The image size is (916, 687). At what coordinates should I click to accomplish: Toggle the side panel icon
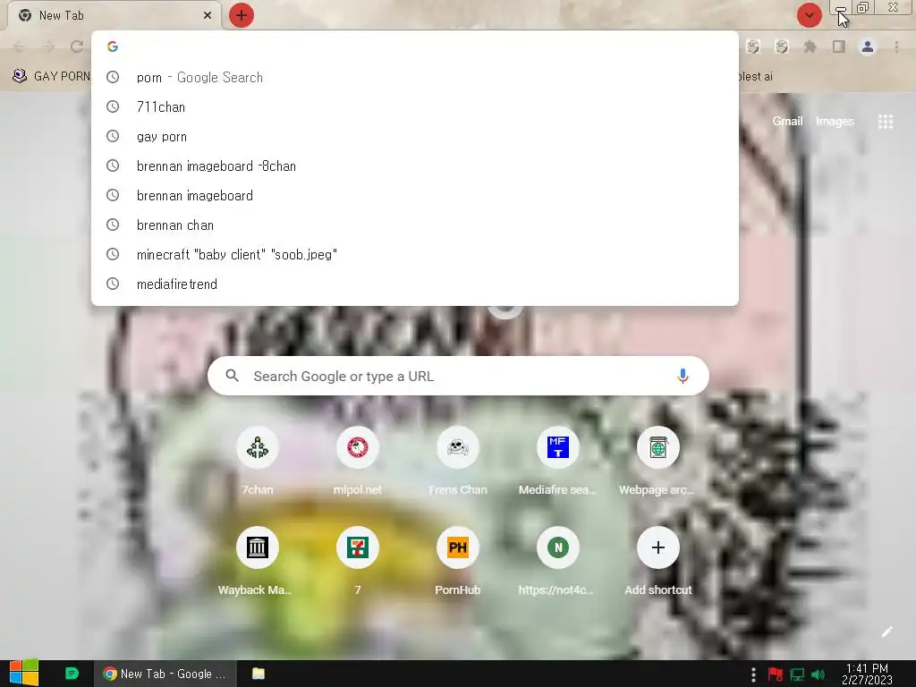click(839, 47)
